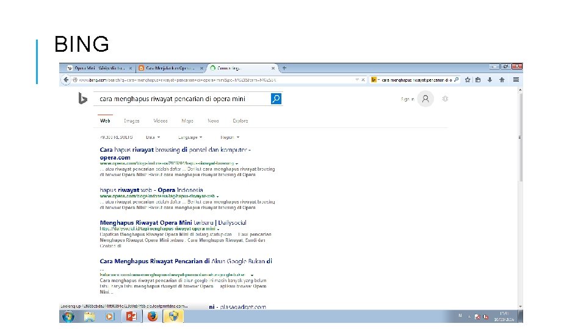Click the Home icon in Firefox toolbar

(502, 79)
